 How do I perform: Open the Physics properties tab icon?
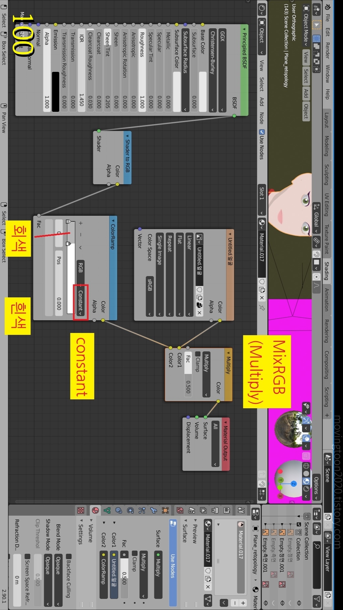point(130,510)
